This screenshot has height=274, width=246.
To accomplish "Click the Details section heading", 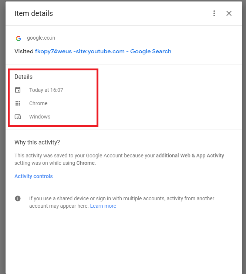I will click(x=23, y=77).
